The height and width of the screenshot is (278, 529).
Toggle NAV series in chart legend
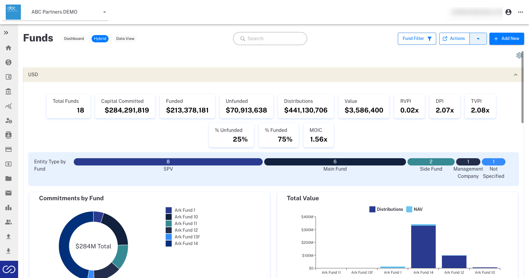[414, 209]
